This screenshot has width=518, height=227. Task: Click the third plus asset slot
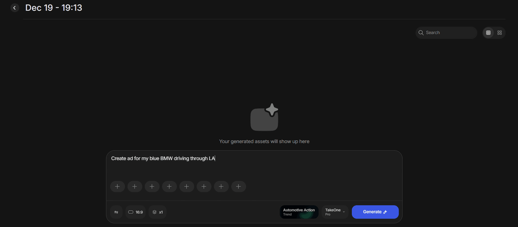pos(152,186)
